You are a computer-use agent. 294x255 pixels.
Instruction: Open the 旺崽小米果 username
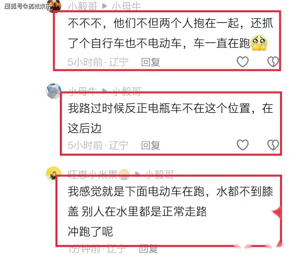[x=93, y=175]
